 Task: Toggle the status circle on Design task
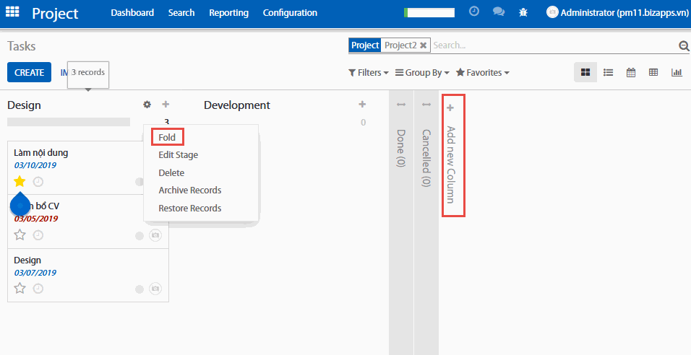[x=140, y=289]
